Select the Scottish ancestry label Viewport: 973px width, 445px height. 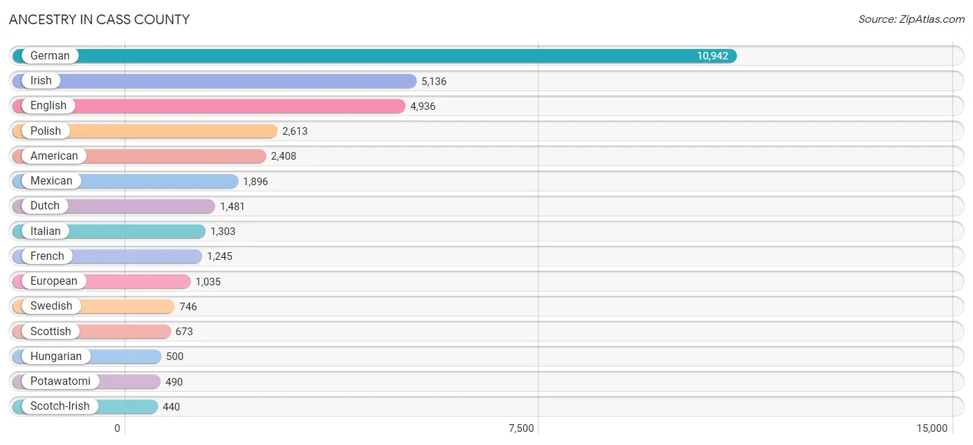(x=51, y=331)
